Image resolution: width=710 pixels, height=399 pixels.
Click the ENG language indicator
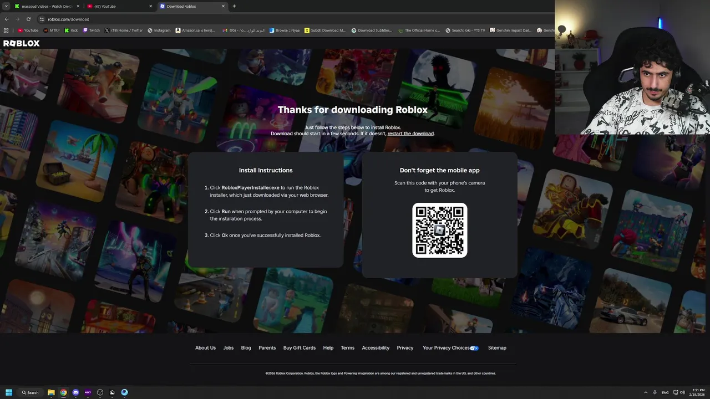coord(665,392)
